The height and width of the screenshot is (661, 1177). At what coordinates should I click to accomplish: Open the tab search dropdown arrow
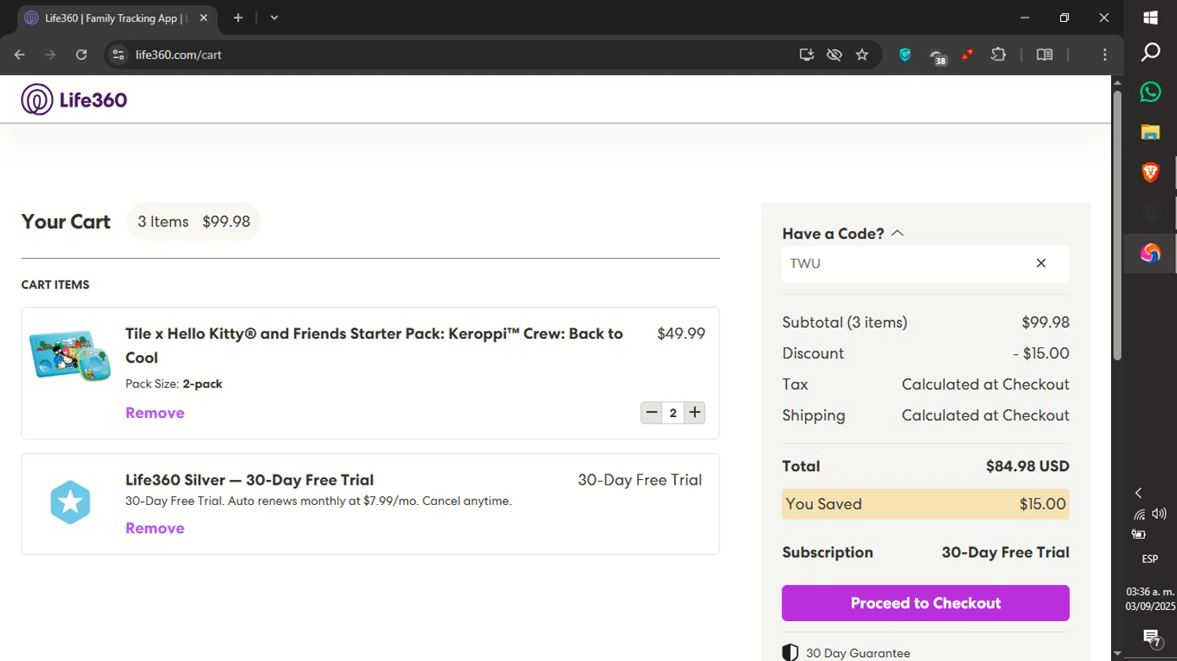[274, 17]
